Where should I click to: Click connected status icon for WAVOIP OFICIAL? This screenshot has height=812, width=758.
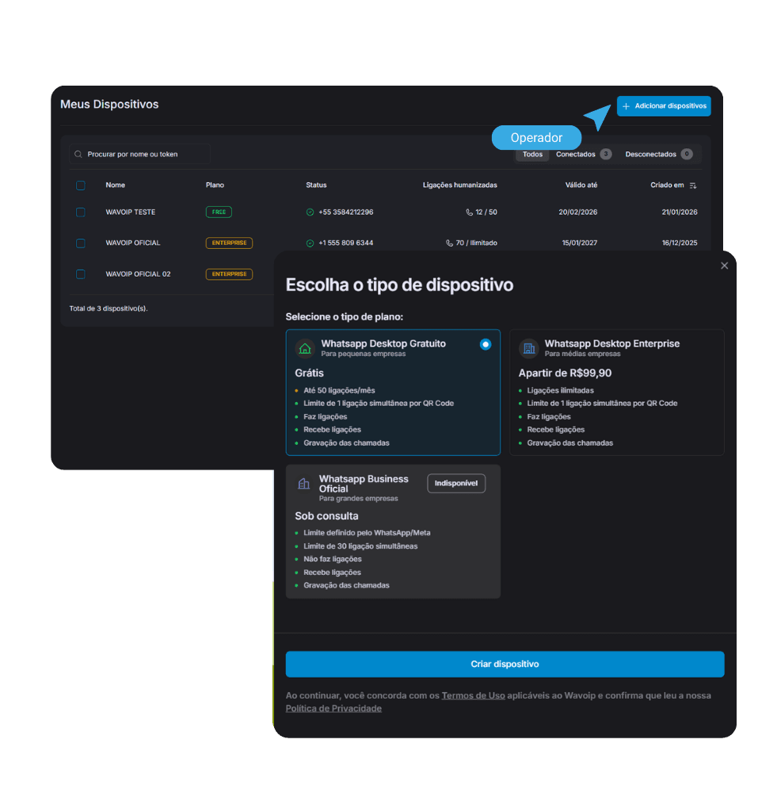[310, 243]
